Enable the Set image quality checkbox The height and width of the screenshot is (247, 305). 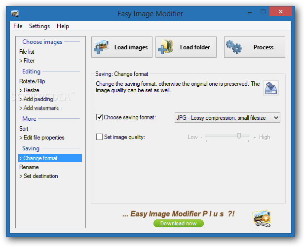pos(99,137)
